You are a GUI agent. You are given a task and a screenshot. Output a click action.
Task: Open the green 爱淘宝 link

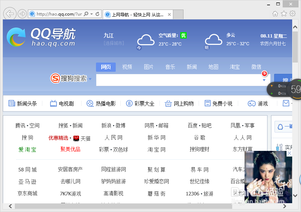pos(28,149)
